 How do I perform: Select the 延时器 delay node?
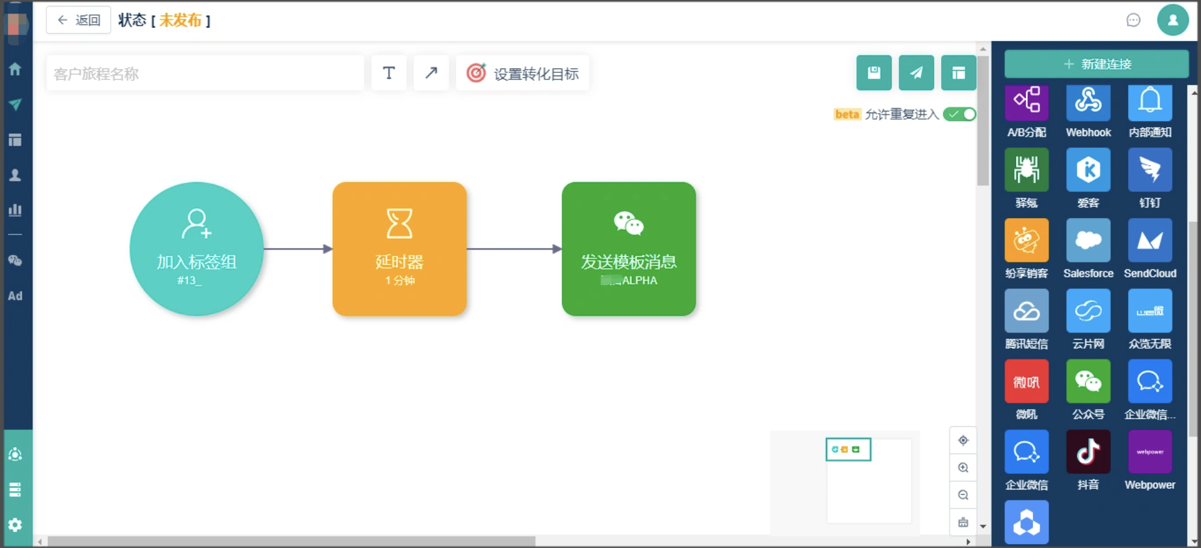pos(399,249)
